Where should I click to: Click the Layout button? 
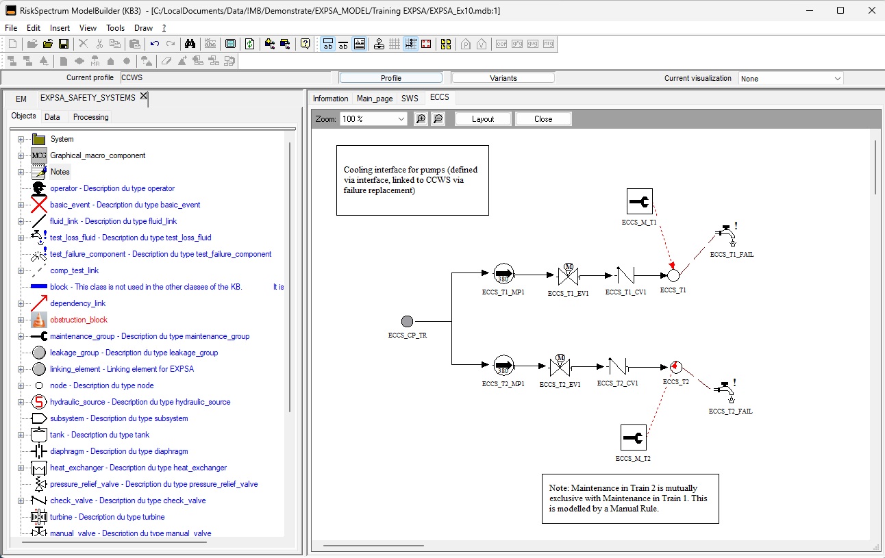483,119
